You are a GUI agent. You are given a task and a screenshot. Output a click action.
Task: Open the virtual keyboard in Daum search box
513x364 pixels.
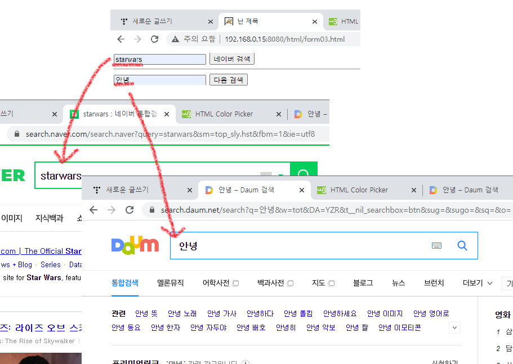point(436,245)
